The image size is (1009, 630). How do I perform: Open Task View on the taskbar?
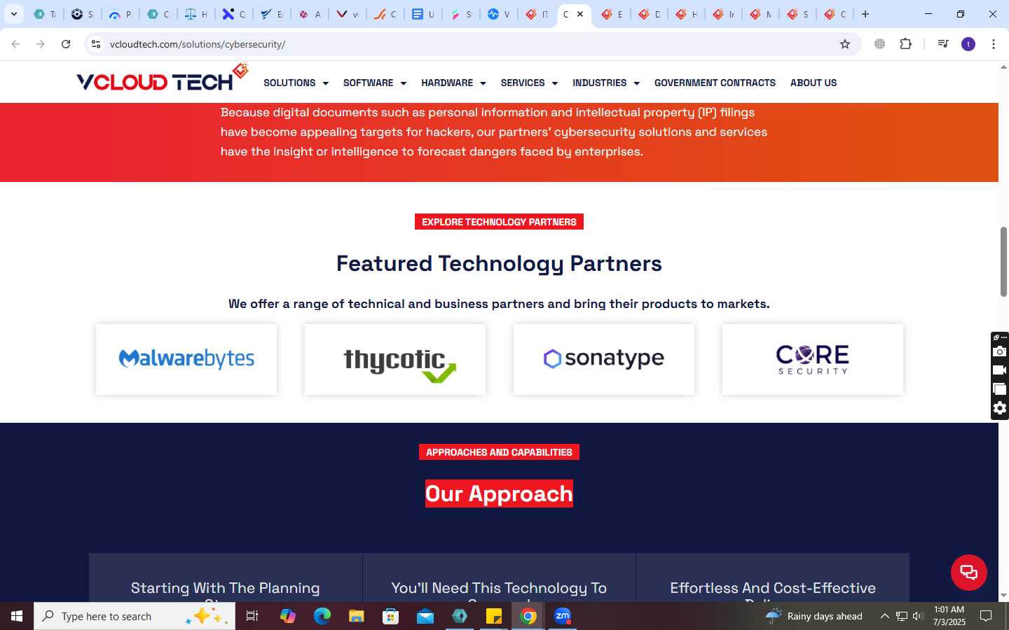pos(252,616)
